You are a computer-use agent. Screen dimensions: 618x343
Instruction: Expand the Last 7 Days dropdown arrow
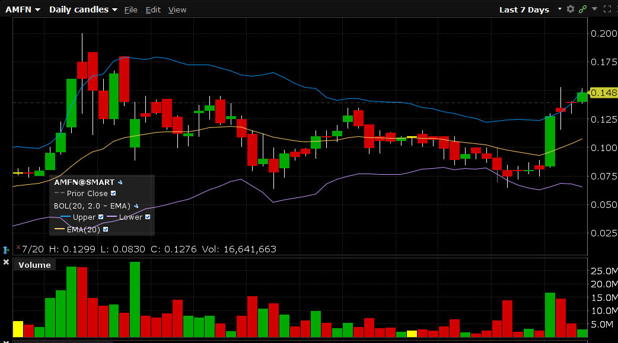click(x=560, y=9)
